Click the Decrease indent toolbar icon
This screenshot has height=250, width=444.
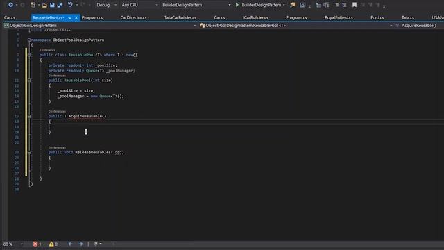point(336,5)
